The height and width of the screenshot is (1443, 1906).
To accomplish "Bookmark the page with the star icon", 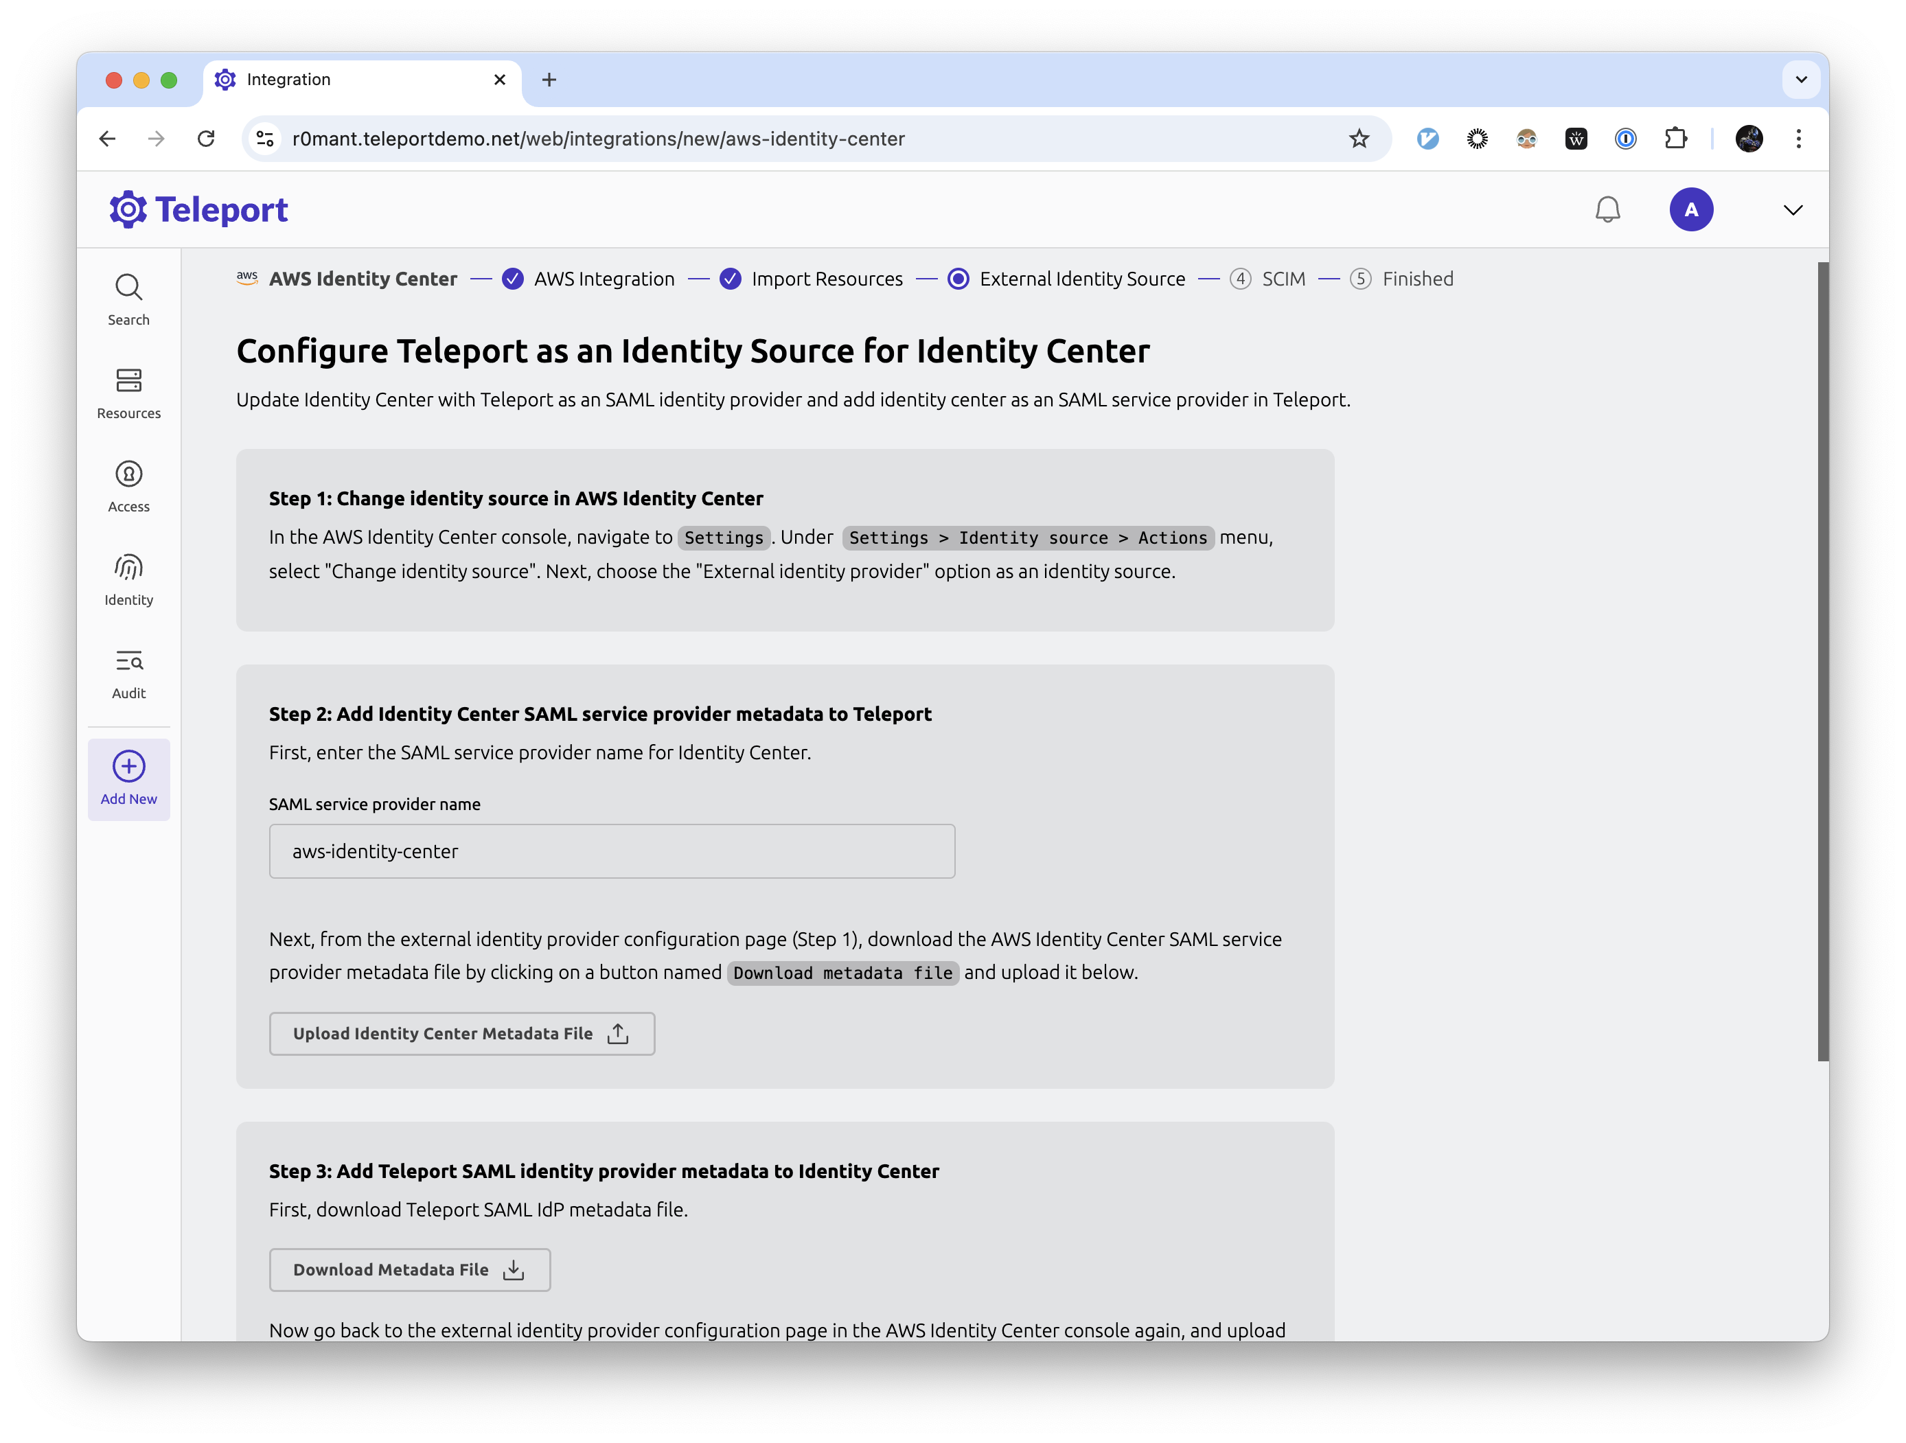I will [x=1359, y=139].
